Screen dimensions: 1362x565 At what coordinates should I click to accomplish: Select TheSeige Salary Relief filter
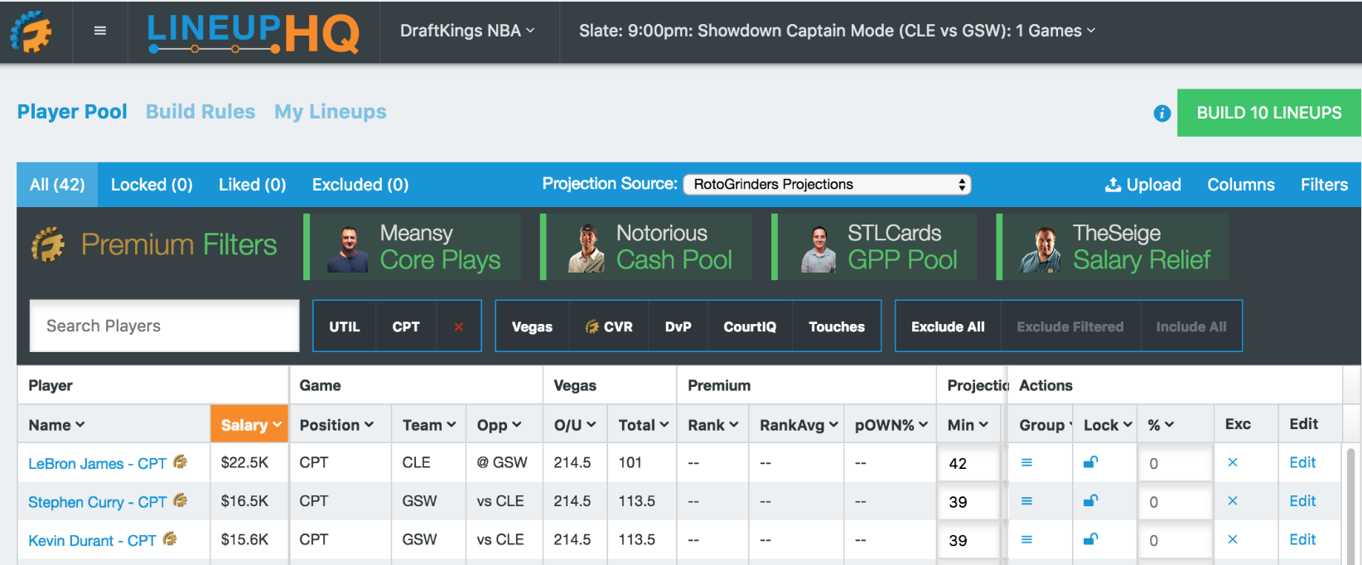(x=1113, y=247)
